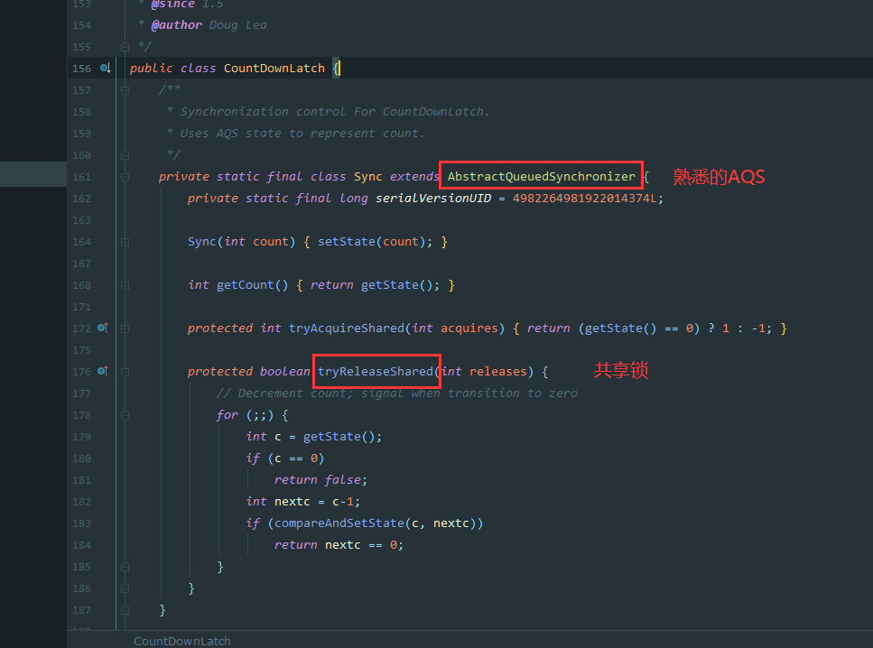
Task: Click the 'Uses AQS state to represent count.' comment
Action: tap(302, 133)
